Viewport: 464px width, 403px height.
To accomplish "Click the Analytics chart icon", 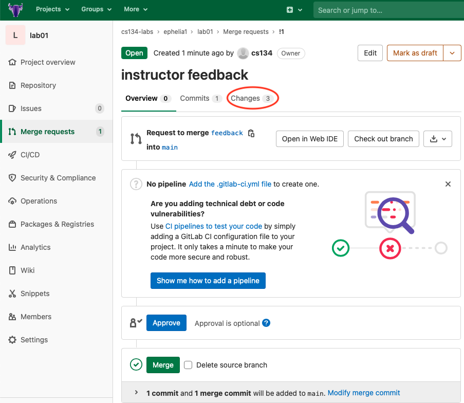I will [12, 247].
